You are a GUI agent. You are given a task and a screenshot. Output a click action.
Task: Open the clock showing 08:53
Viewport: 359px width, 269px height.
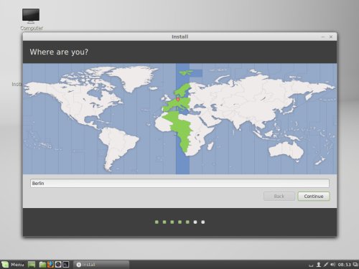tap(344, 265)
